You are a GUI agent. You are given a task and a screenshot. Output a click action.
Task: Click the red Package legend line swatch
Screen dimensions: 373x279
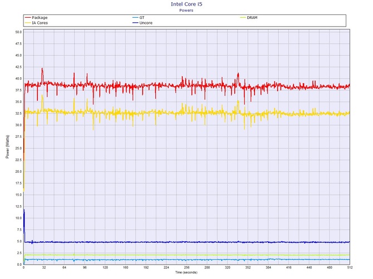(28, 18)
